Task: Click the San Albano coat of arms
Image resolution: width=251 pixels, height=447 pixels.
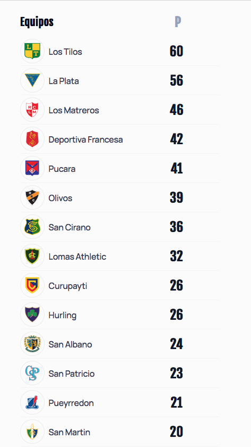Action: click(x=32, y=344)
